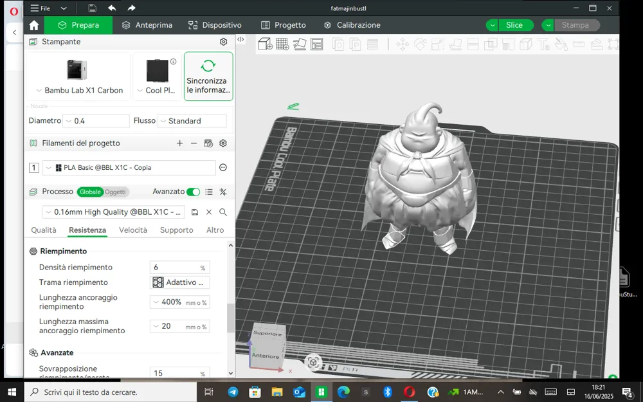
Task: Click the Variable layer height icon
Action: (372, 44)
